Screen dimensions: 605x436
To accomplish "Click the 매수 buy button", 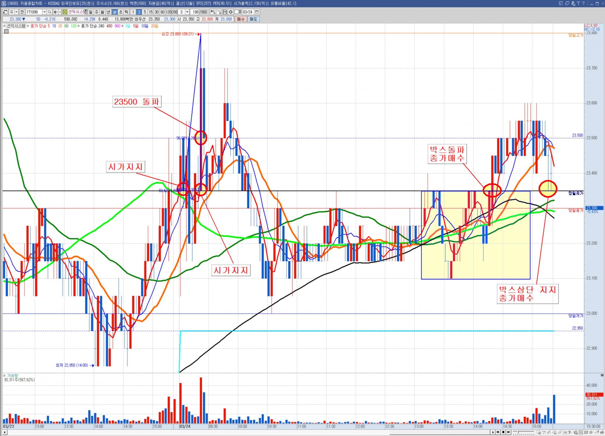I will coord(241,19).
